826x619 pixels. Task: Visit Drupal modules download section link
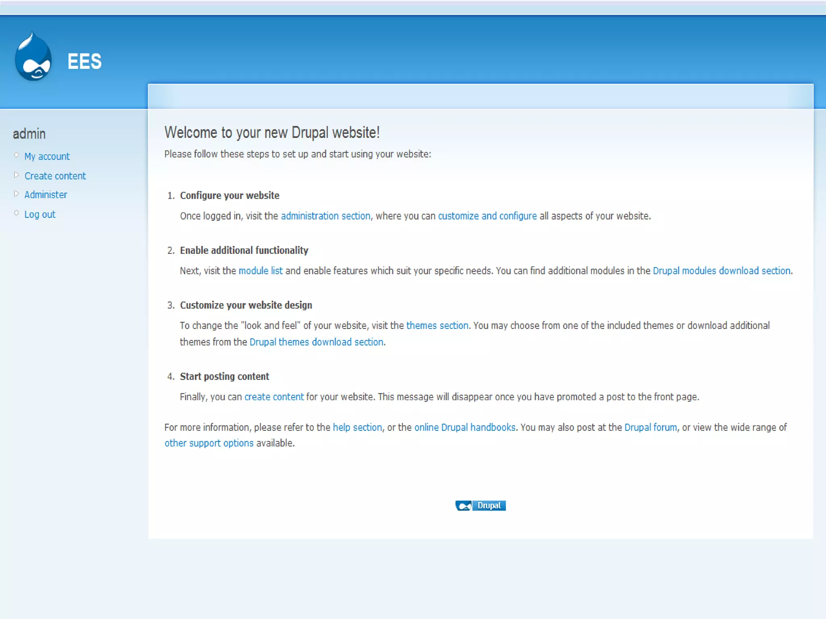click(x=721, y=271)
